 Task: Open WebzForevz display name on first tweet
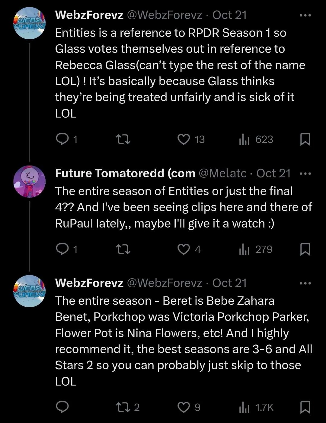[89, 15]
